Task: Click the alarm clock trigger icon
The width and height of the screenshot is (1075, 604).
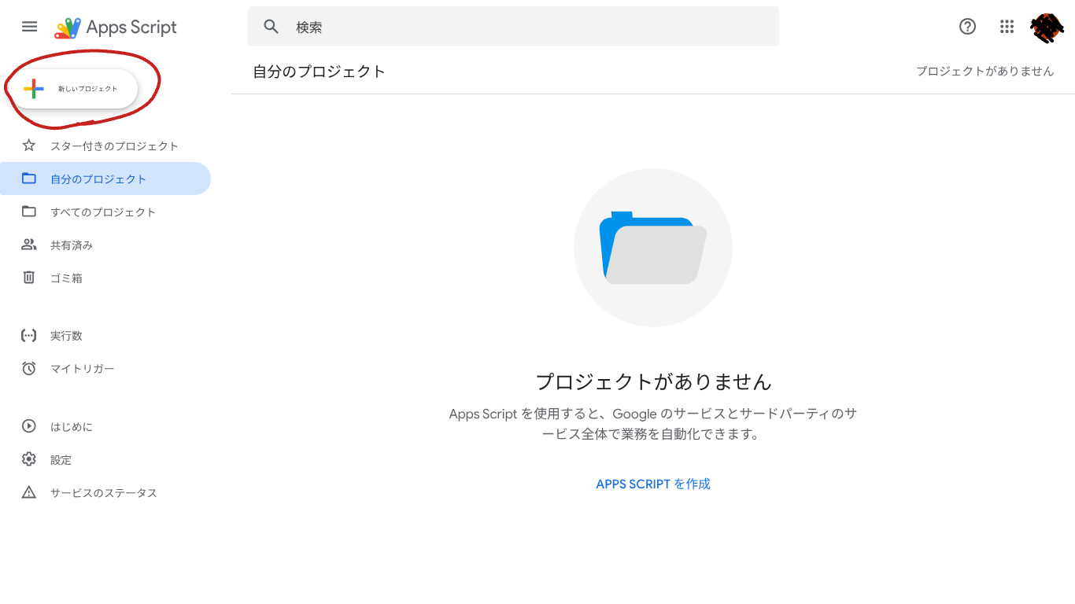Action: 29,369
